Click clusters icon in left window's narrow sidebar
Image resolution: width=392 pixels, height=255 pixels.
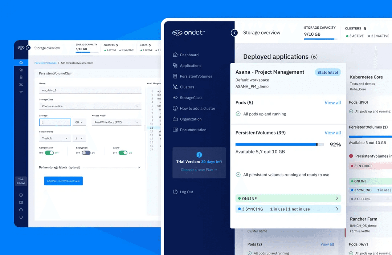click(x=21, y=85)
